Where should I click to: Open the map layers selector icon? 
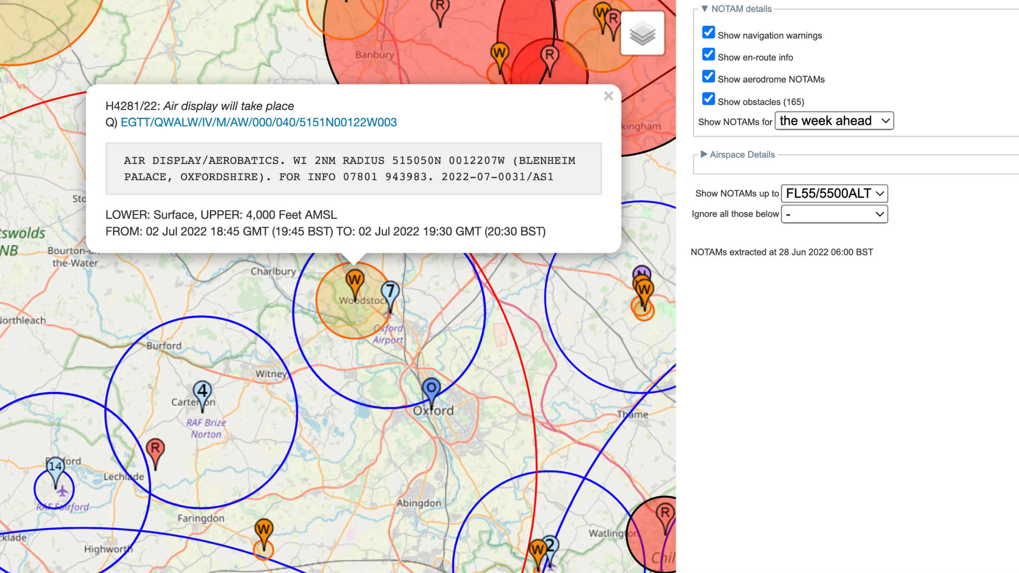coord(641,33)
